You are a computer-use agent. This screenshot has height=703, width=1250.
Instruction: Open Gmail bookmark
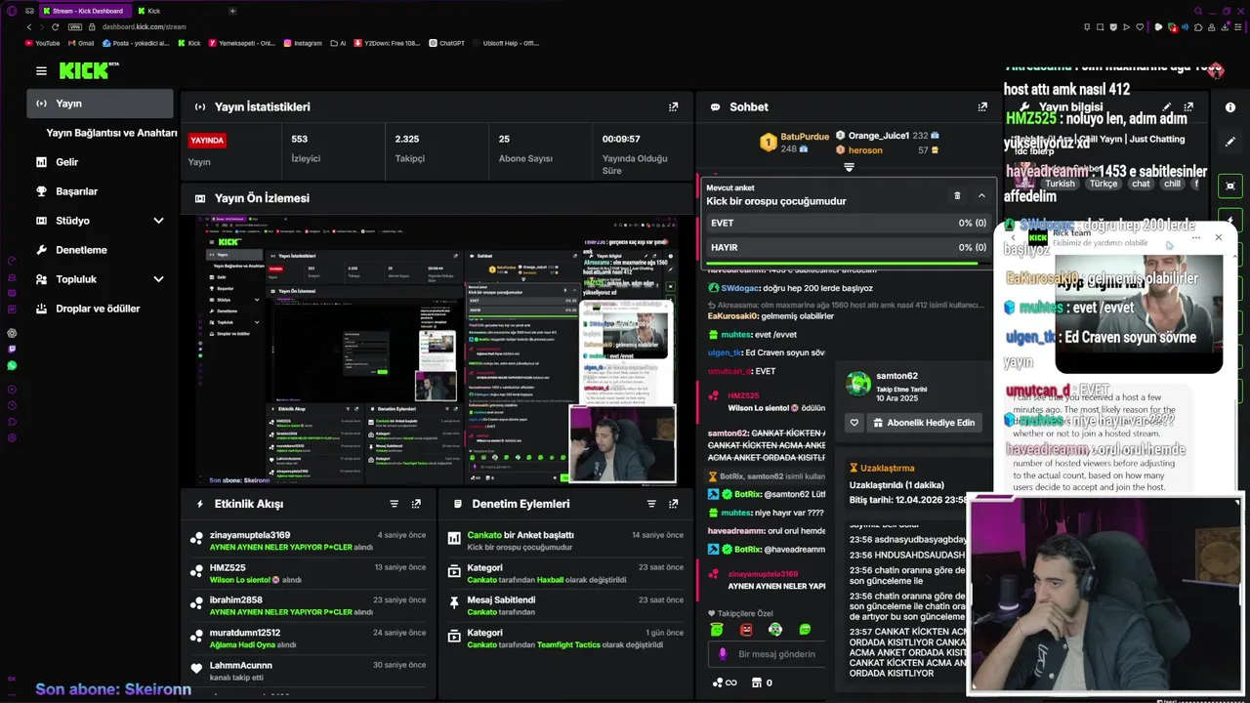[x=80, y=43]
